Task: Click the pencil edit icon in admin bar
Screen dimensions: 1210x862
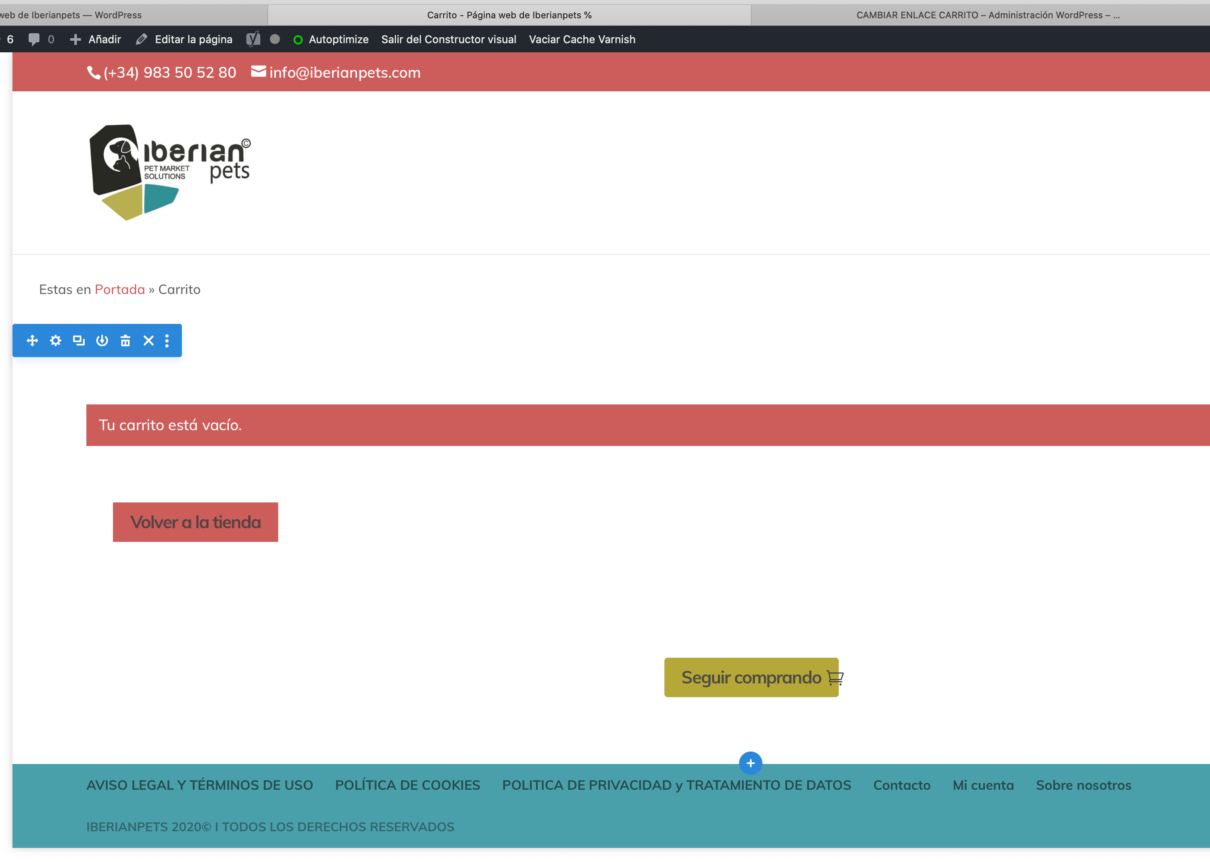Action: click(141, 39)
